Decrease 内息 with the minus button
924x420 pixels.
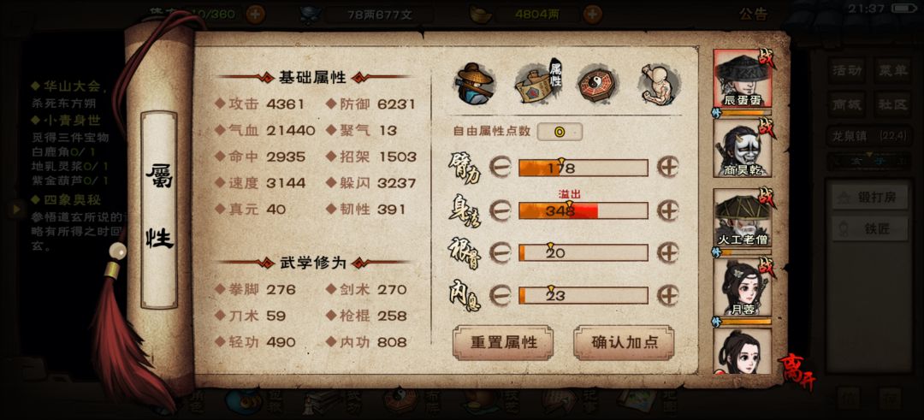(x=500, y=295)
